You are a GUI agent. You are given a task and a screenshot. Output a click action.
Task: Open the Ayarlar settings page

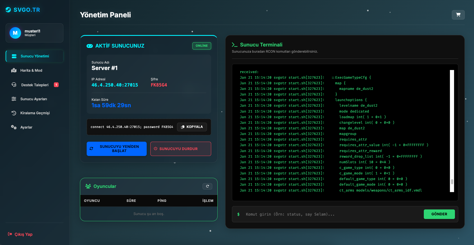(x=26, y=127)
